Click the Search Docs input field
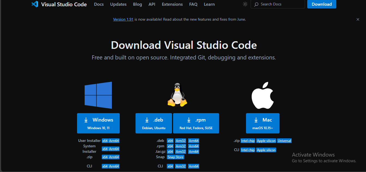 [278, 4]
